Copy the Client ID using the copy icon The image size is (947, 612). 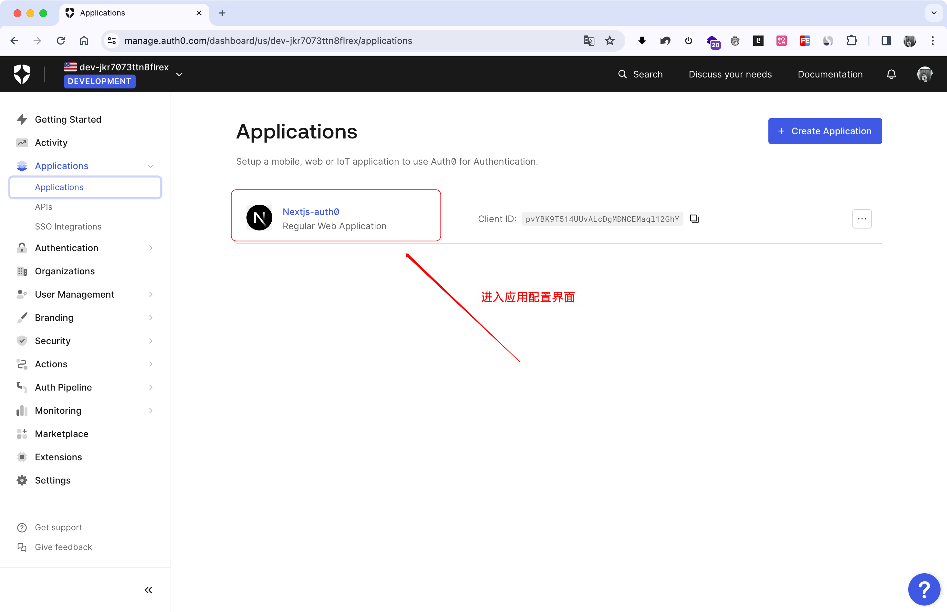click(x=694, y=219)
